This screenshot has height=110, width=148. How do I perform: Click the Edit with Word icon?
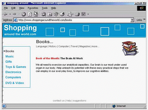click(84, 14)
